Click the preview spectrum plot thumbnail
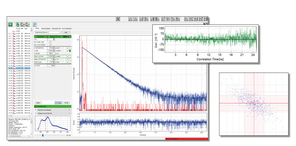Viewport: 296px width, 146px height. (53, 124)
